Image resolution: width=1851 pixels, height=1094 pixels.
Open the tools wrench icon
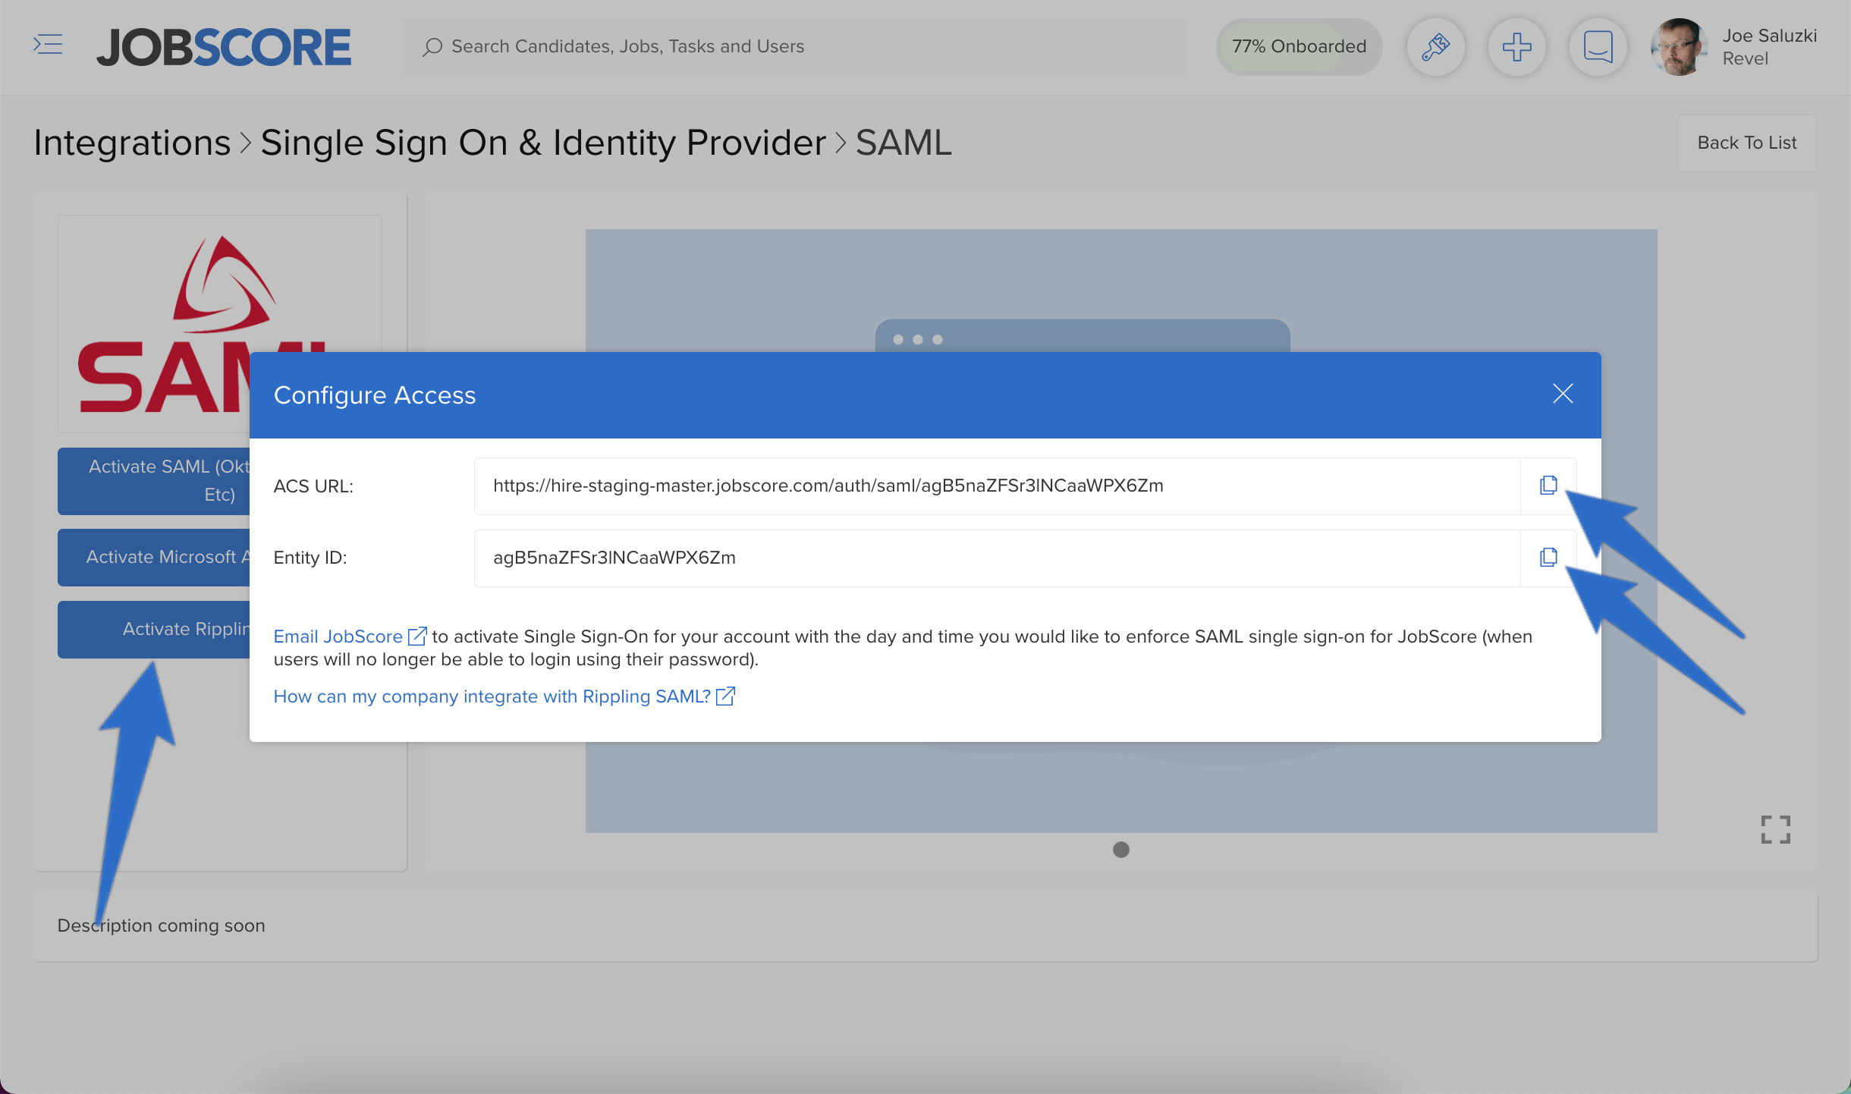1435,47
